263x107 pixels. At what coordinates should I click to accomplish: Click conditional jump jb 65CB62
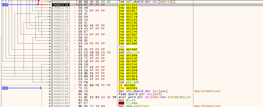coord(127,85)
